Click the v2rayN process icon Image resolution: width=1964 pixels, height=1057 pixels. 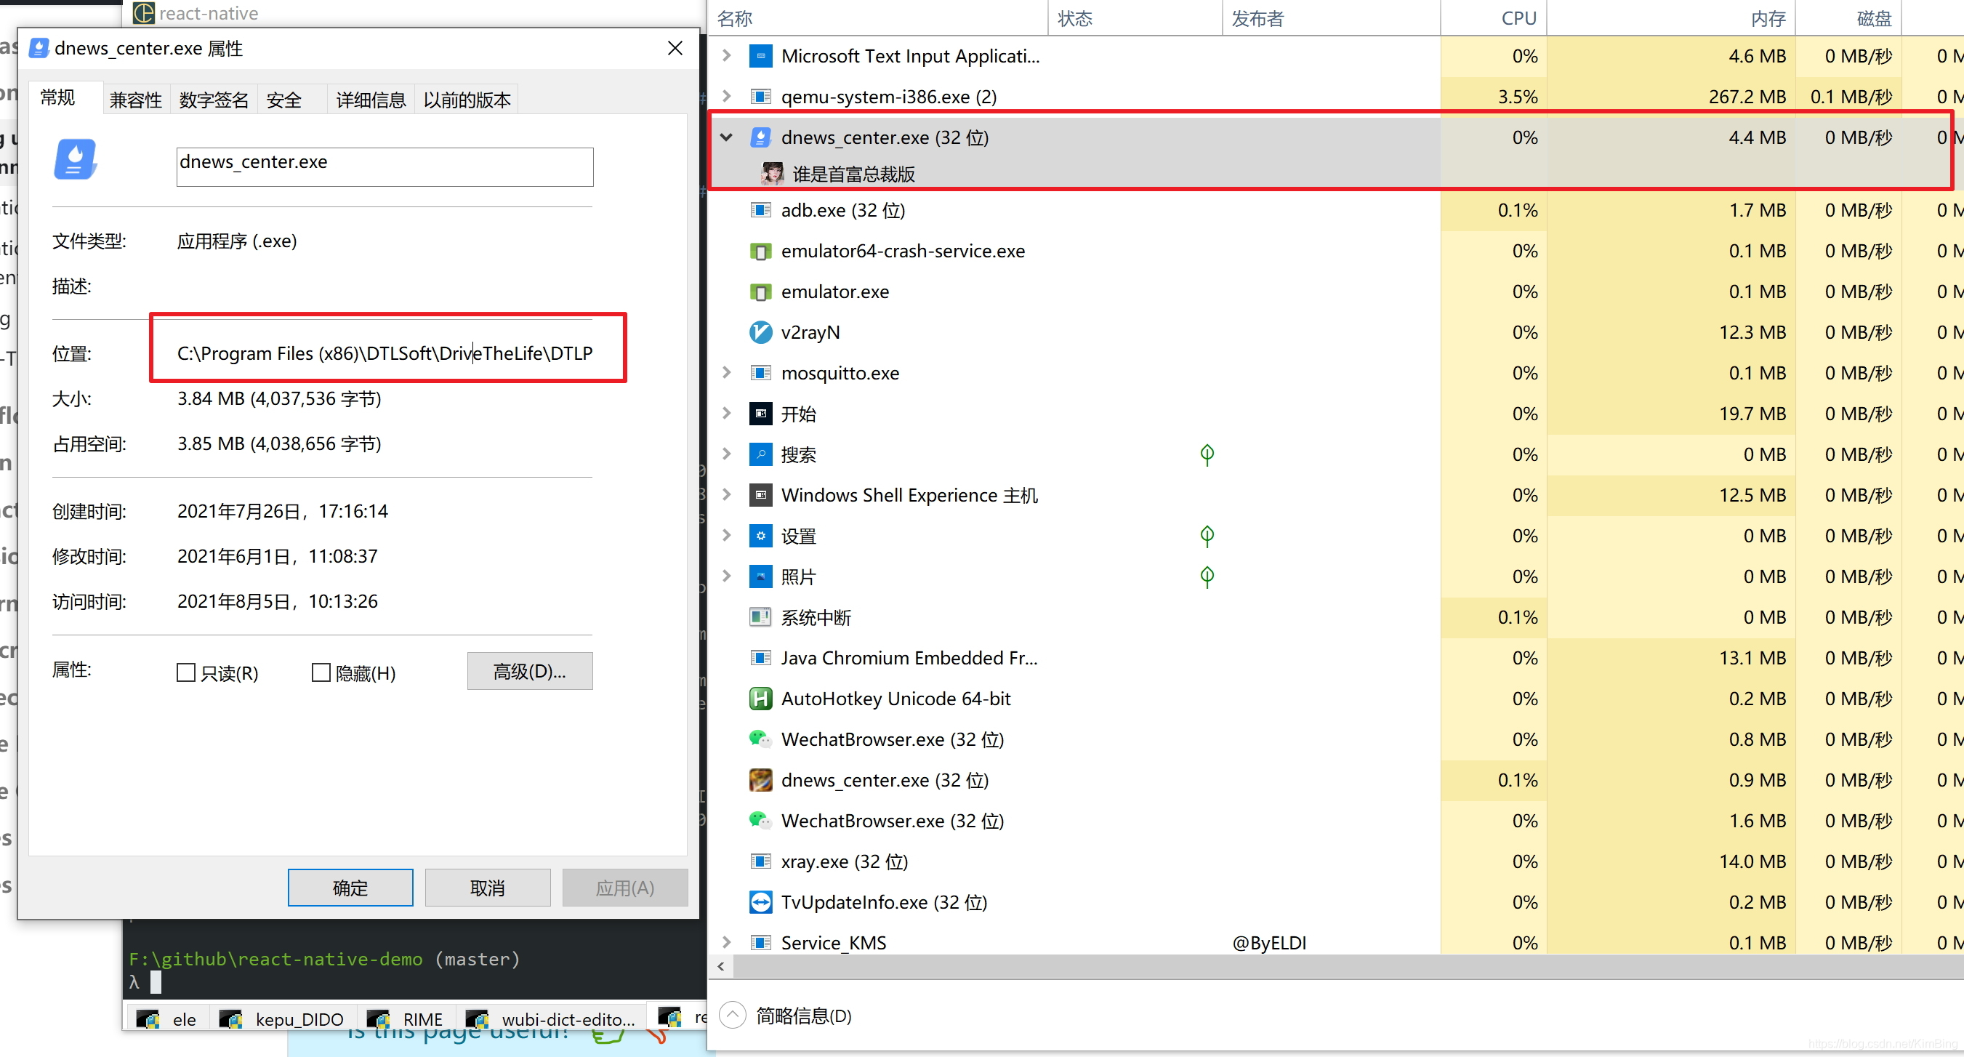[x=760, y=332]
